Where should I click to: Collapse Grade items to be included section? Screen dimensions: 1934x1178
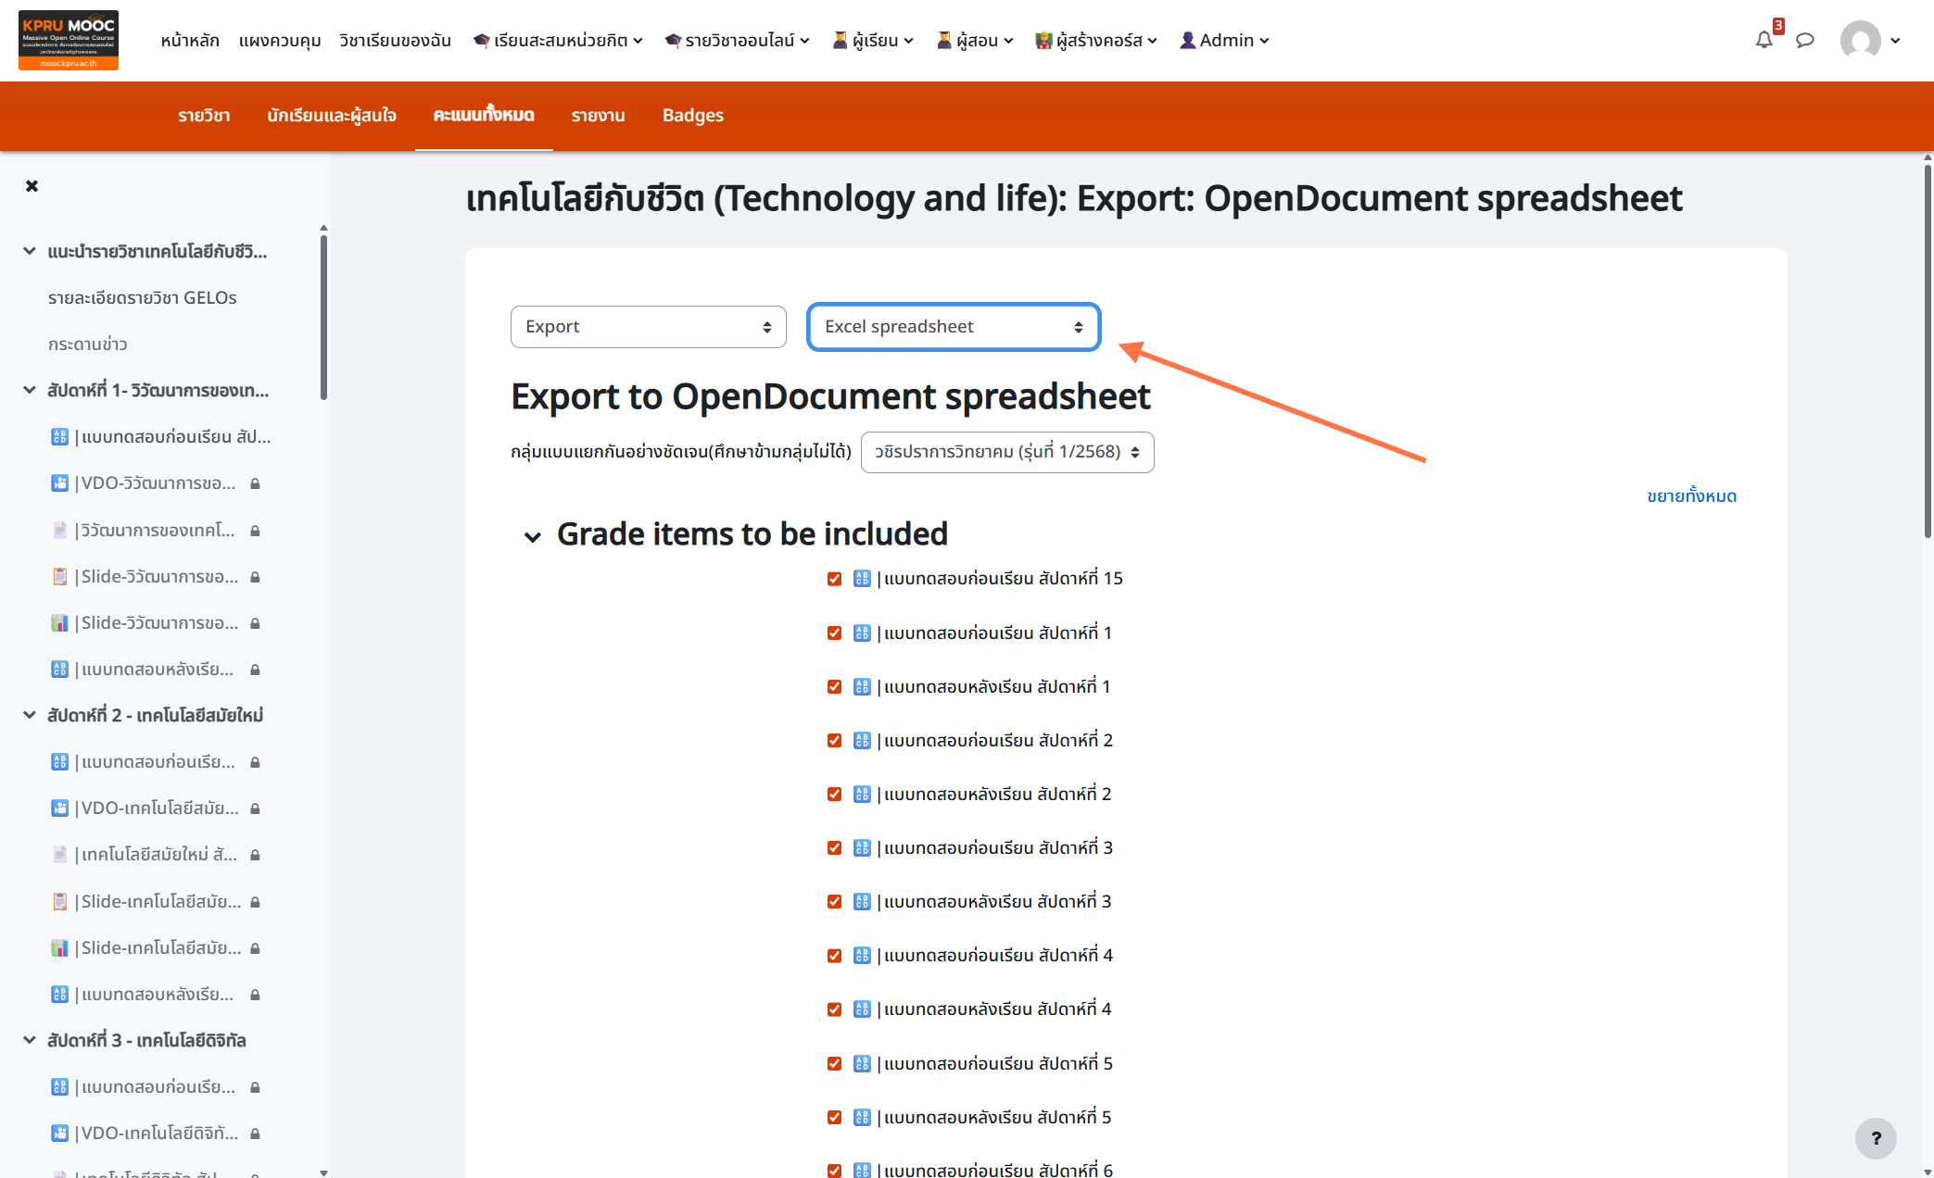pos(532,536)
